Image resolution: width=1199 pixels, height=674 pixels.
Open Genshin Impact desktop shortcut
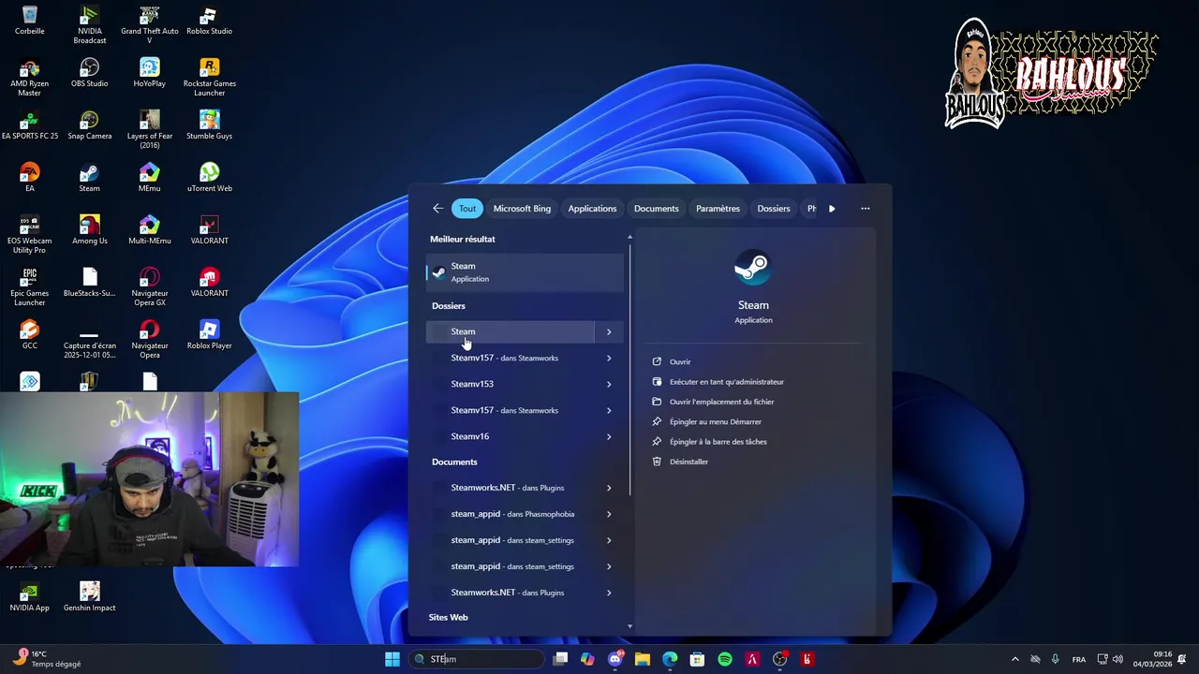tap(90, 597)
